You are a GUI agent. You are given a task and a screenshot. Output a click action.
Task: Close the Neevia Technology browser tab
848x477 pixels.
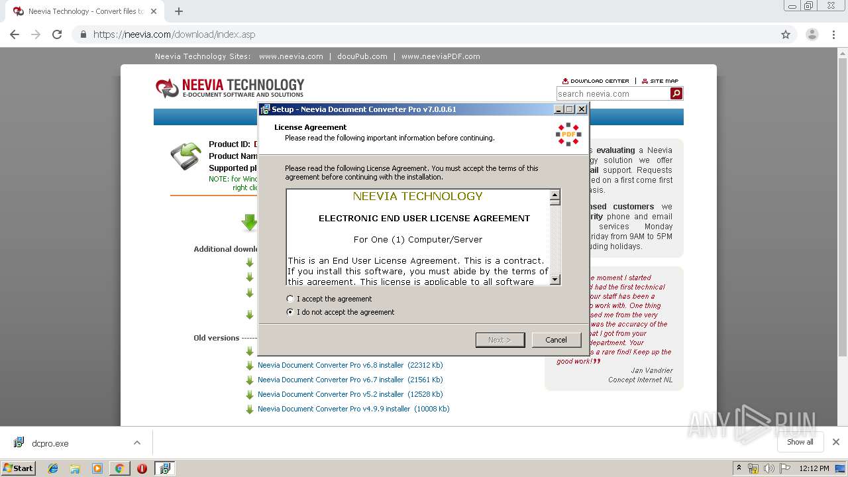pos(154,11)
